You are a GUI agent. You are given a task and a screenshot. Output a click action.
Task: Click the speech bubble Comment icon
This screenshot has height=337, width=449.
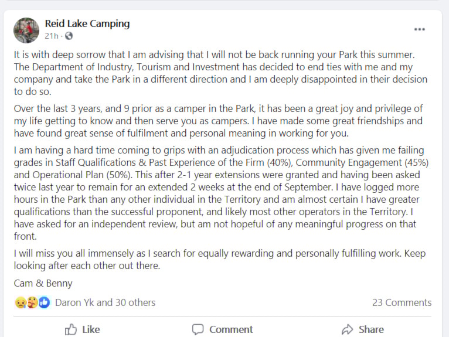coord(198,329)
